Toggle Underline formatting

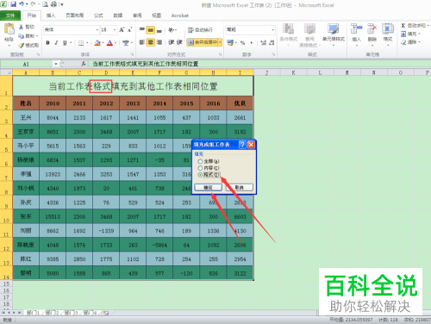pyautogui.click(x=65, y=43)
